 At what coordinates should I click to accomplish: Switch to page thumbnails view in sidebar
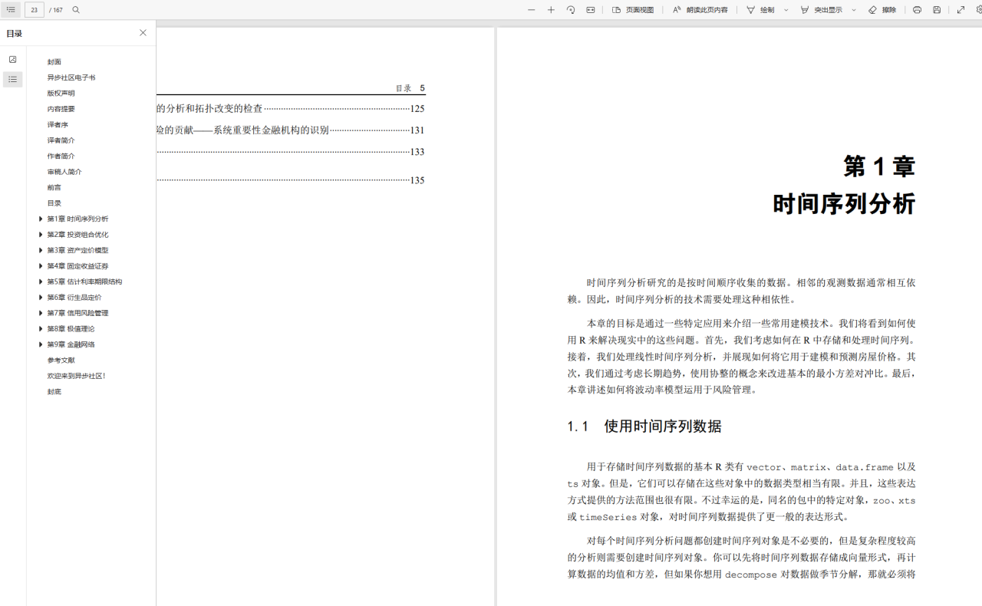12,58
